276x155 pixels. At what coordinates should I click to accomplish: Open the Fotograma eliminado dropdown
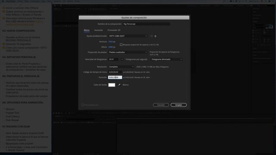[166, 59]
